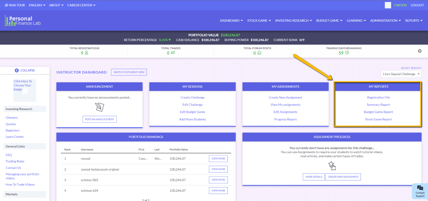Open the Stock Game Report link

tap(378, 120)
